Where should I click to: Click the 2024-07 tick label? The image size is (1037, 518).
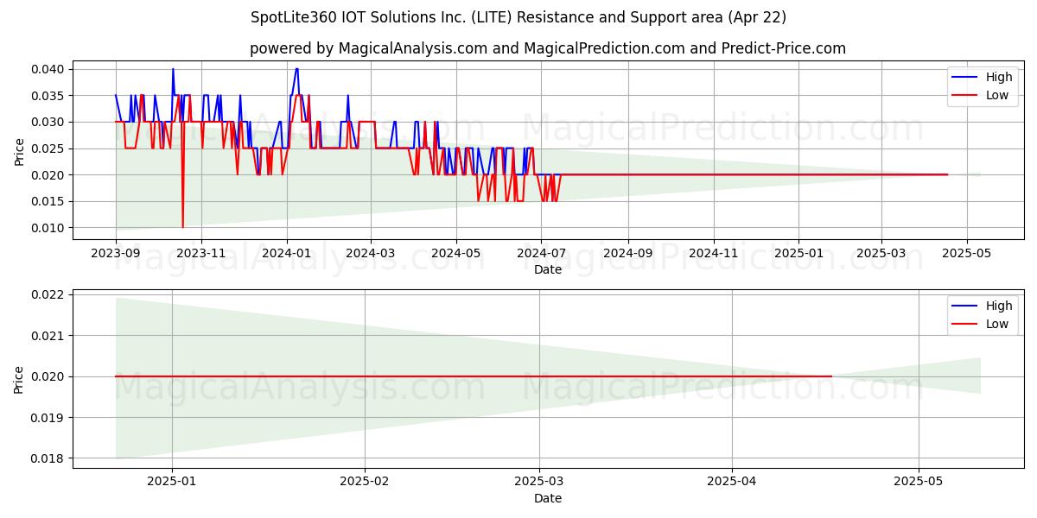coord(541,253)
